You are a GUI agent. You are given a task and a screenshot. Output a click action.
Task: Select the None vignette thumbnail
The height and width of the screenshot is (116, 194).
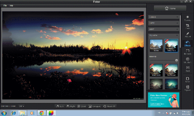coord(156,46)
